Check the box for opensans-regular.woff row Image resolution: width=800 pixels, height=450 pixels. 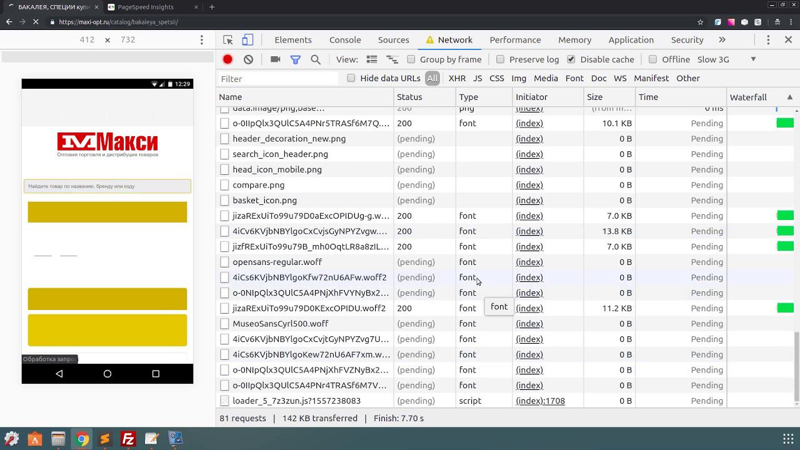[x=224, y=262]
